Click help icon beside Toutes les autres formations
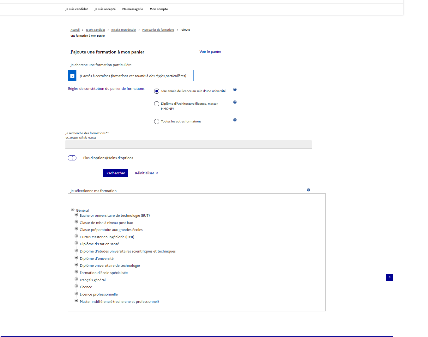Viewport: 428px width, 337px height. (235, 120)
